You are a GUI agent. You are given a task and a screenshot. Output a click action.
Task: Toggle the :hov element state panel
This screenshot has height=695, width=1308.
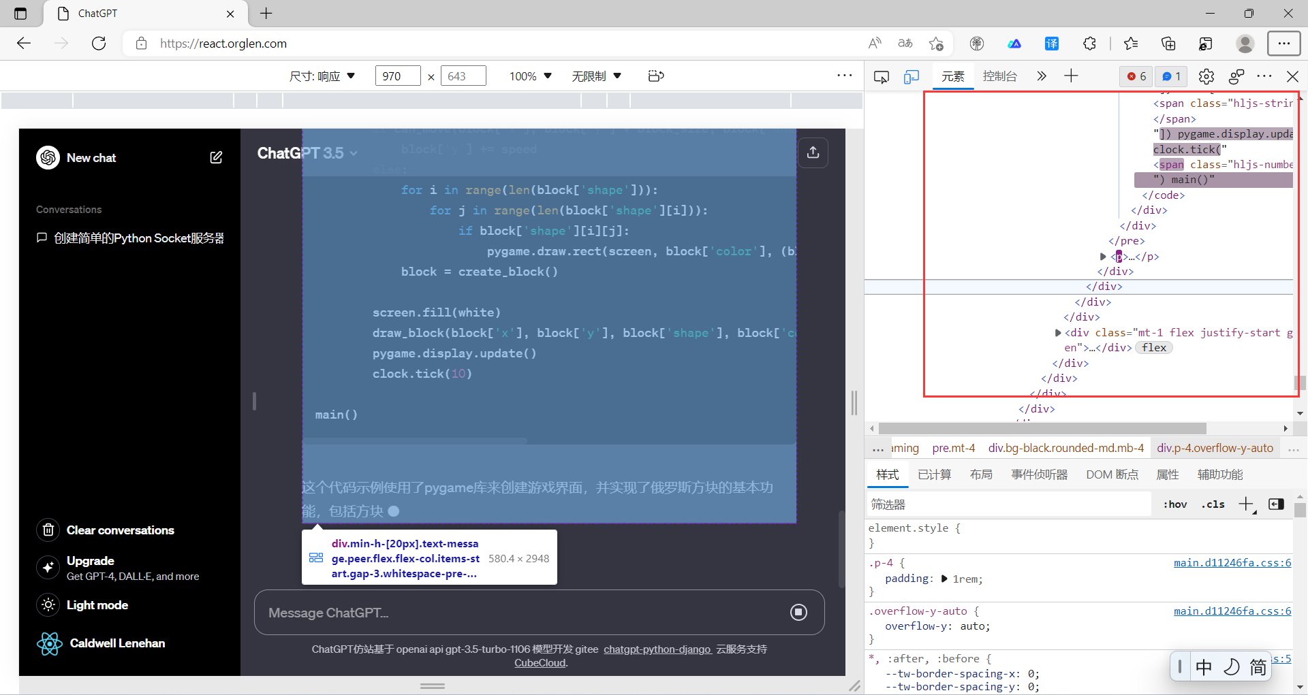pyautogui.click(x=1175, y=504)
